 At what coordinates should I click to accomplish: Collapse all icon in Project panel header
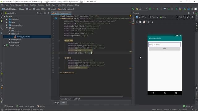(x=41, y=13)
